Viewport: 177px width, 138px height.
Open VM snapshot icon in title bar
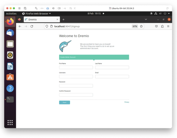25,8
